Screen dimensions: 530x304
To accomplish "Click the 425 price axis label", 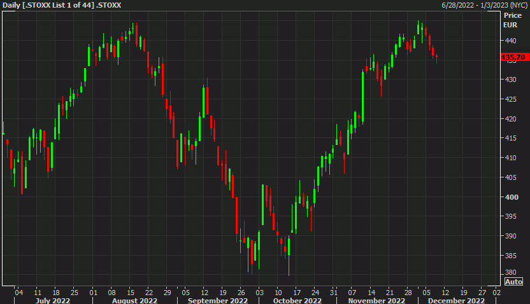I will (510, 99).
